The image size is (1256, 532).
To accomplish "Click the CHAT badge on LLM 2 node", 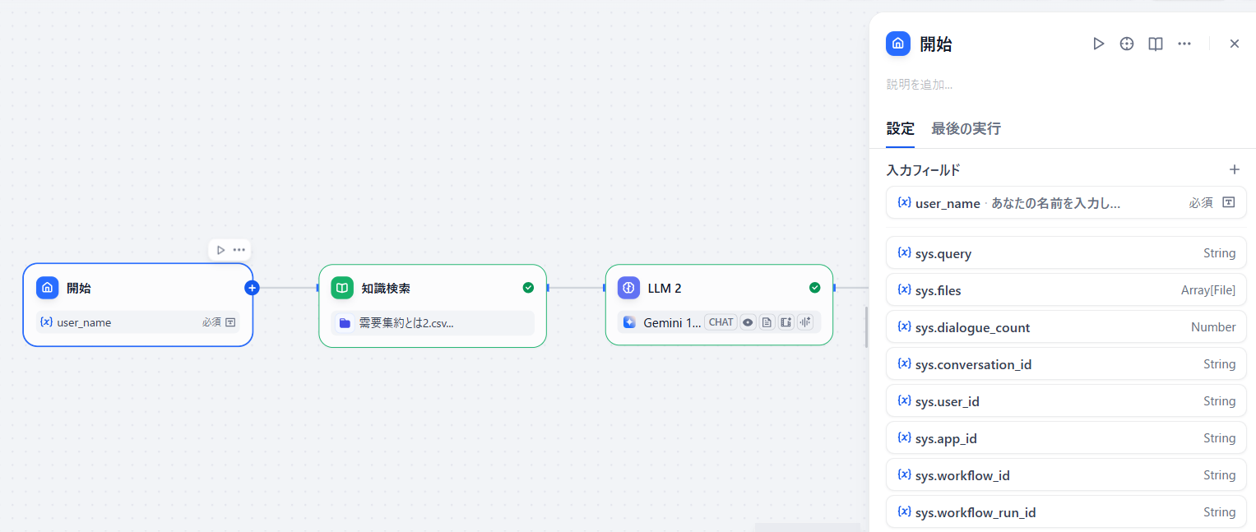I will (721, 322).
